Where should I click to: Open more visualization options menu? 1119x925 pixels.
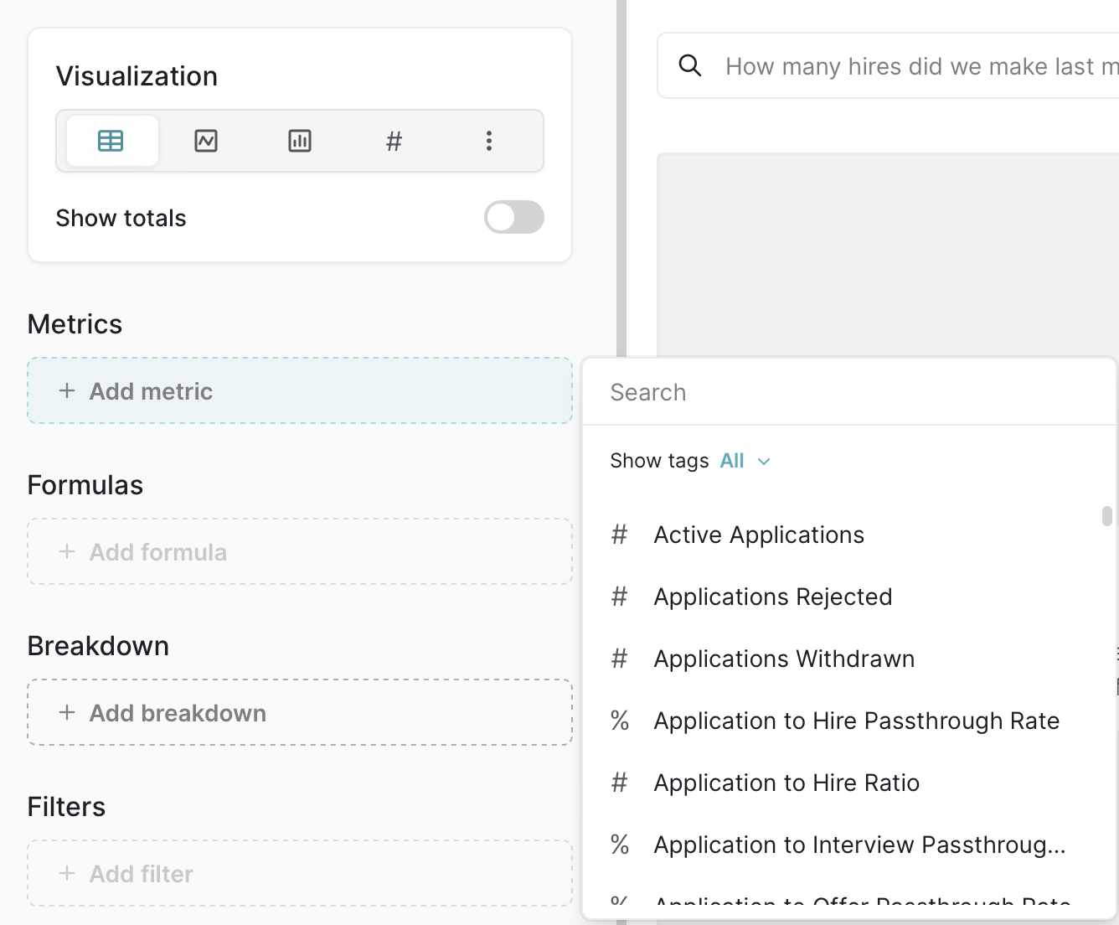[x=489, y=141]
